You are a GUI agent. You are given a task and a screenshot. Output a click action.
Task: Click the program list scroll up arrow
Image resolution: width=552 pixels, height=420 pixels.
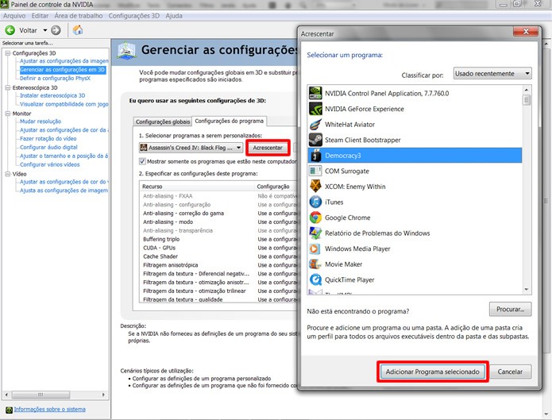tap(527, 90)
